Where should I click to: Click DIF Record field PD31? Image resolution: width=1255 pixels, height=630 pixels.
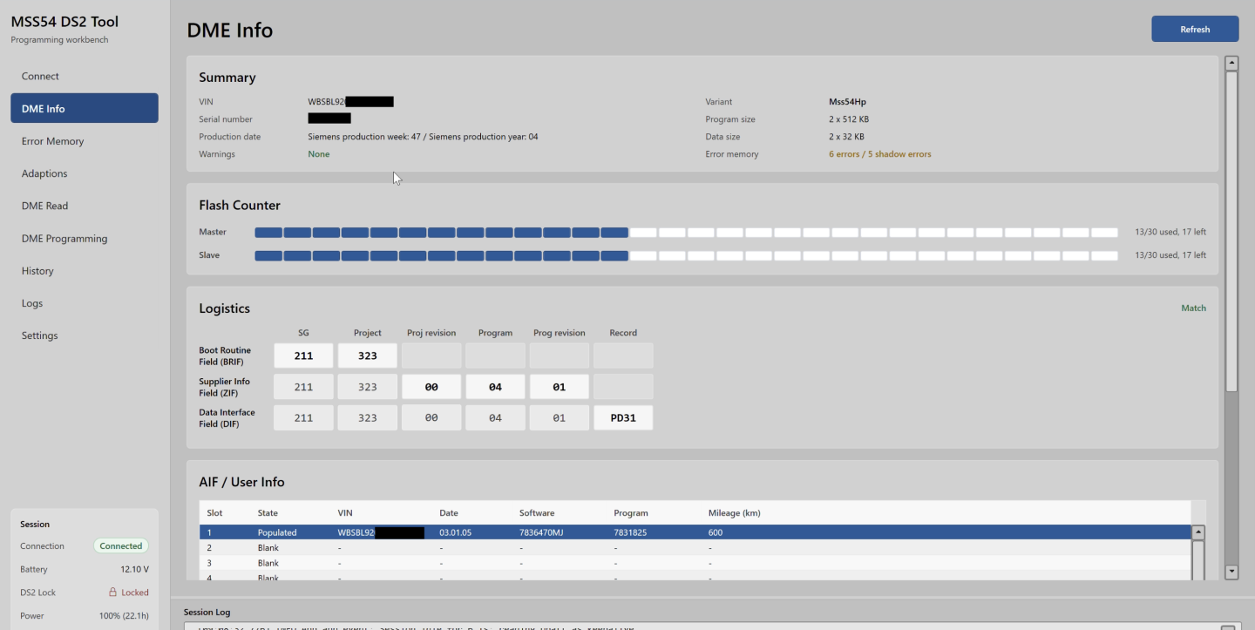(623, 417)
